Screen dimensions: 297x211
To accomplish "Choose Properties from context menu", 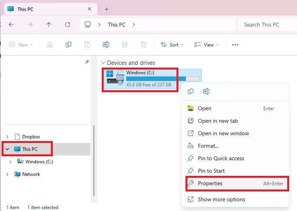I will [x=235, y=183].
